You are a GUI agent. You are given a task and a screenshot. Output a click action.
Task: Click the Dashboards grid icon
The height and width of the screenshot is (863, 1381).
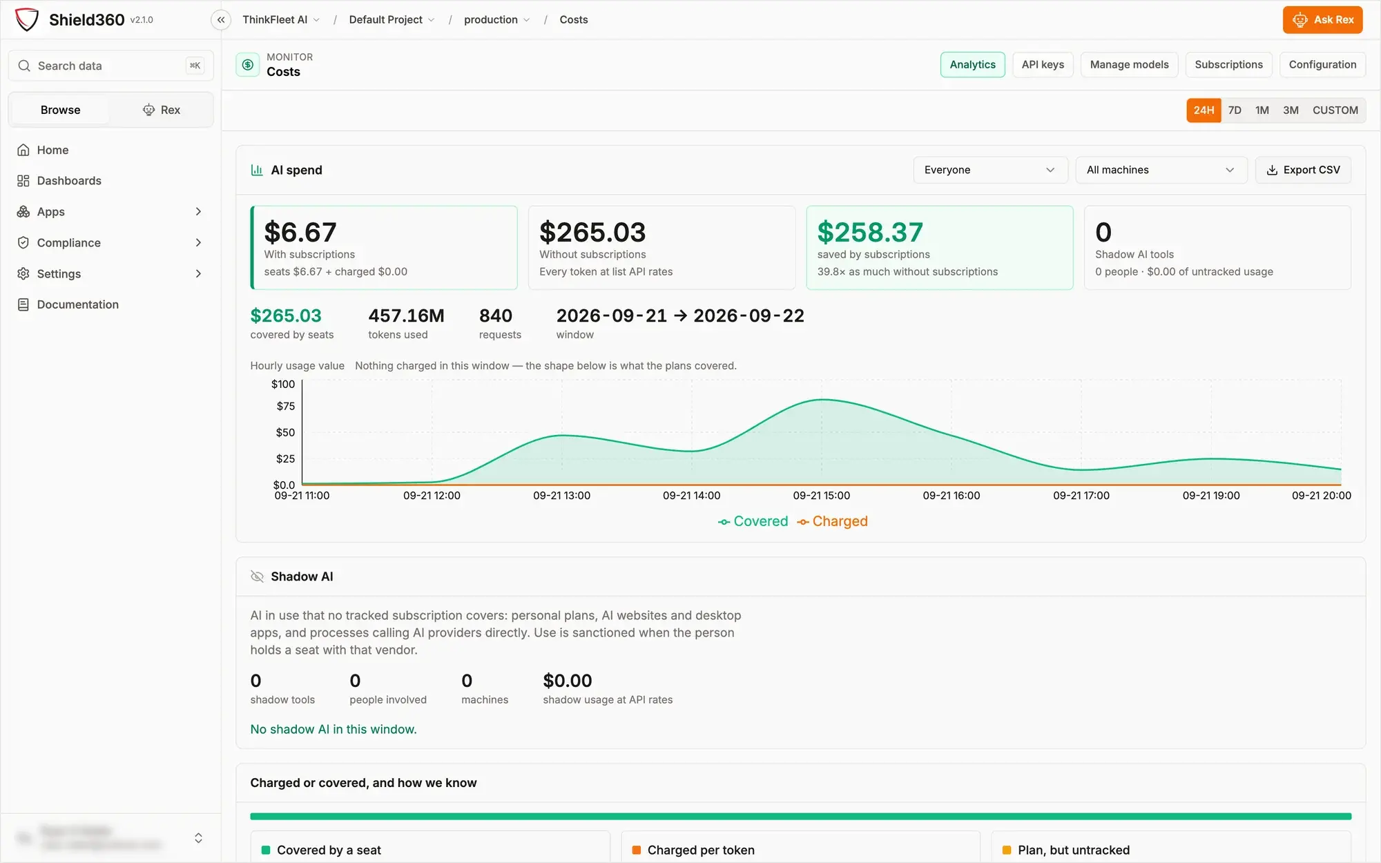pyautogui.click(x=23, y=181)
